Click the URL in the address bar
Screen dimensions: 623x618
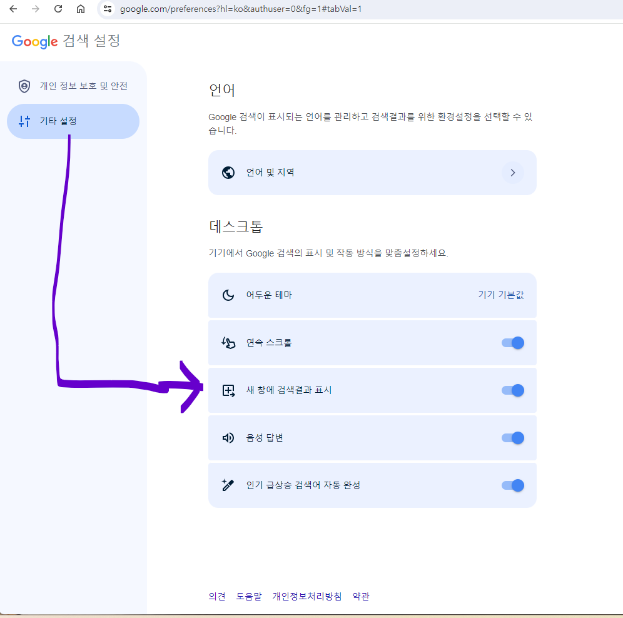click(x=241, y=9)
